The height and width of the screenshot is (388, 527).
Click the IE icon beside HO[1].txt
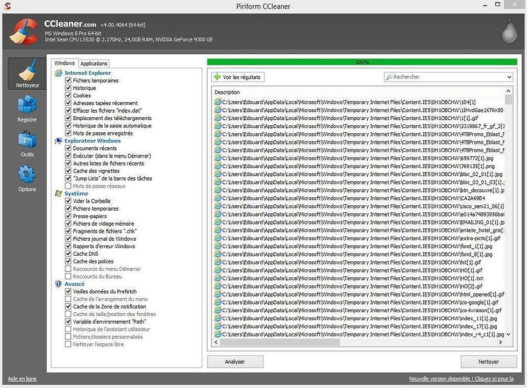pyautogui.click(x=218, y=278)
